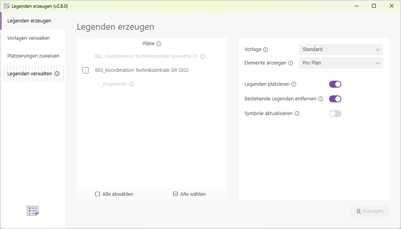Click info icon beside Bestehende Legenden entfernen
401x229 pixels.
[321, 98]
